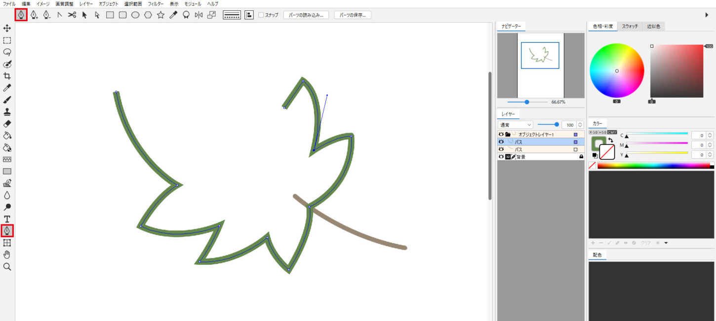Select the hand pan tool
The width and height of the screenshot is (716, 321).
click(x=7, y=254)
